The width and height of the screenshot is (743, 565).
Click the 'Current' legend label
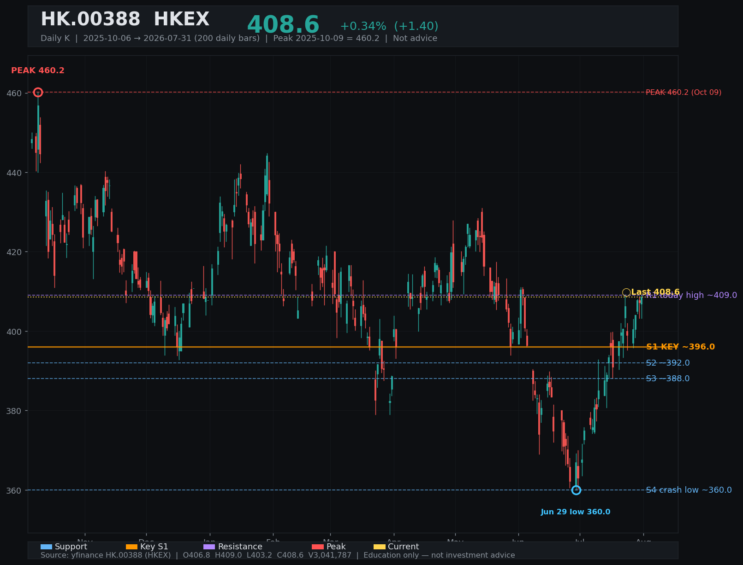click(404, 547)
